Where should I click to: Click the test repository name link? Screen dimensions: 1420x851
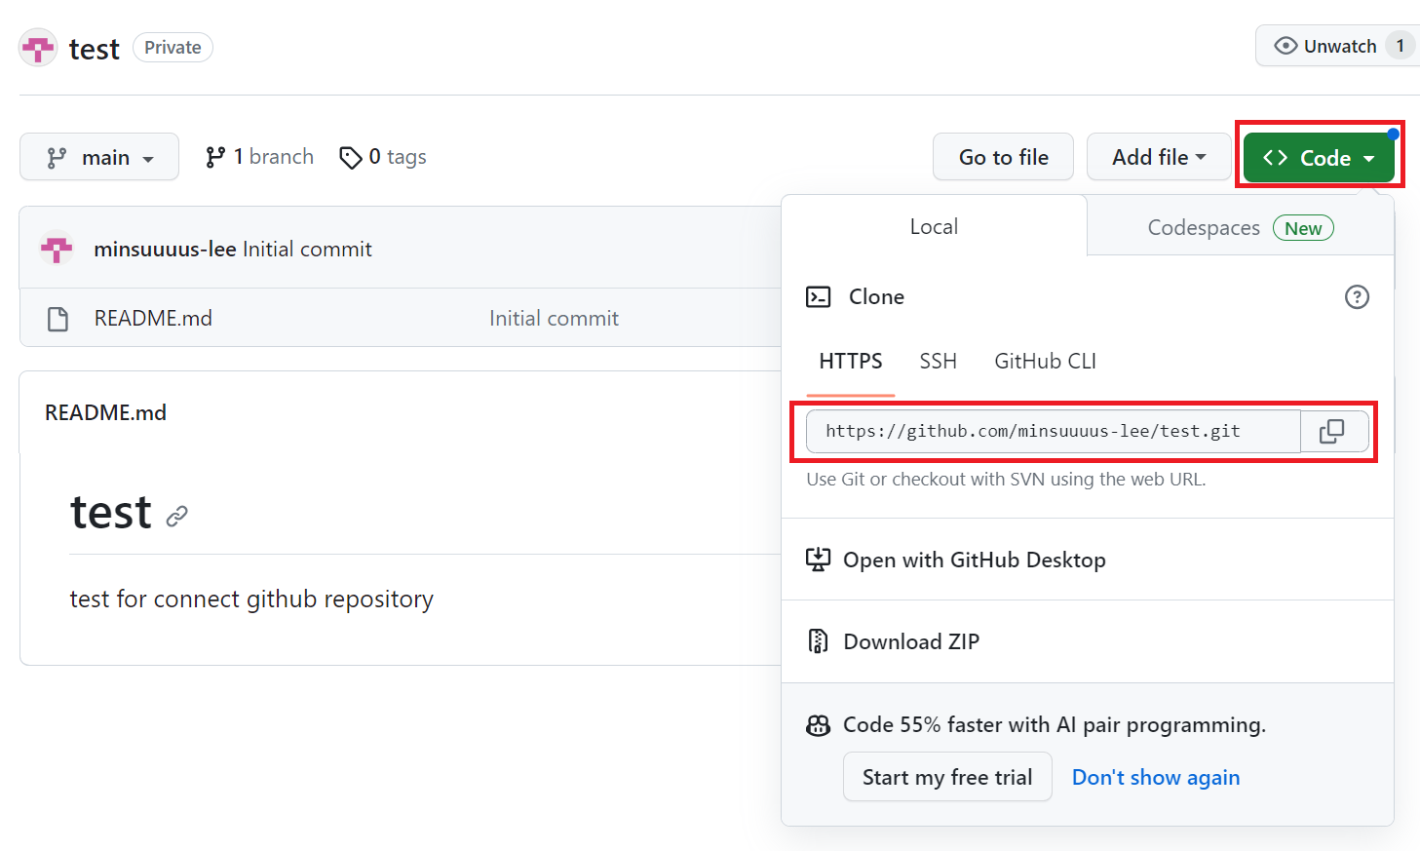95,49
